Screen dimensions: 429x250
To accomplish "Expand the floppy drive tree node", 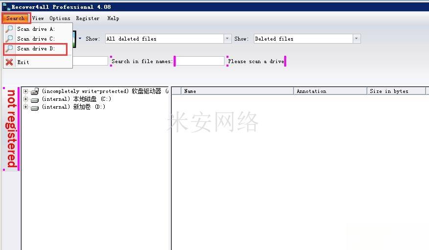I will pos(26,91).
